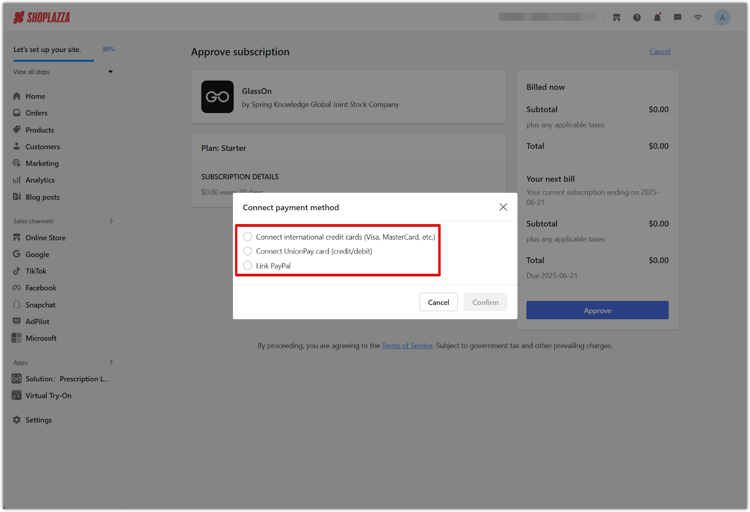Click the GlassOn app name
This screenshot has width=750, height=512.
[x=256, y=91]
